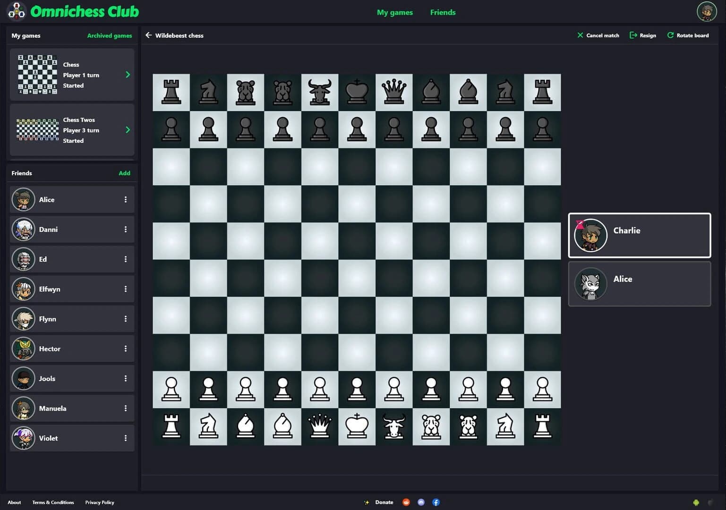Select the black king piece
726x510 pixels.
click(357, 92)
